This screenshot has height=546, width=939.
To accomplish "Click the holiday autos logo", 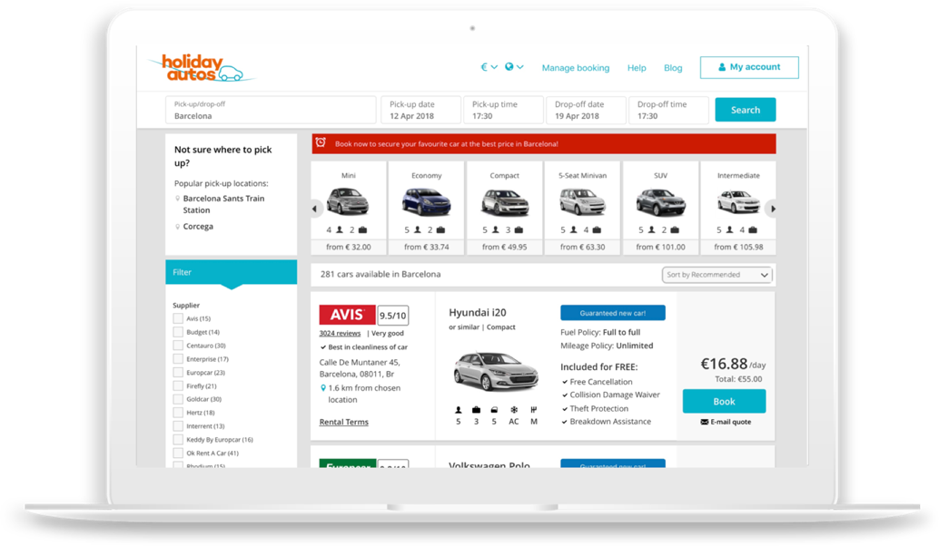I will pos(202,68).
